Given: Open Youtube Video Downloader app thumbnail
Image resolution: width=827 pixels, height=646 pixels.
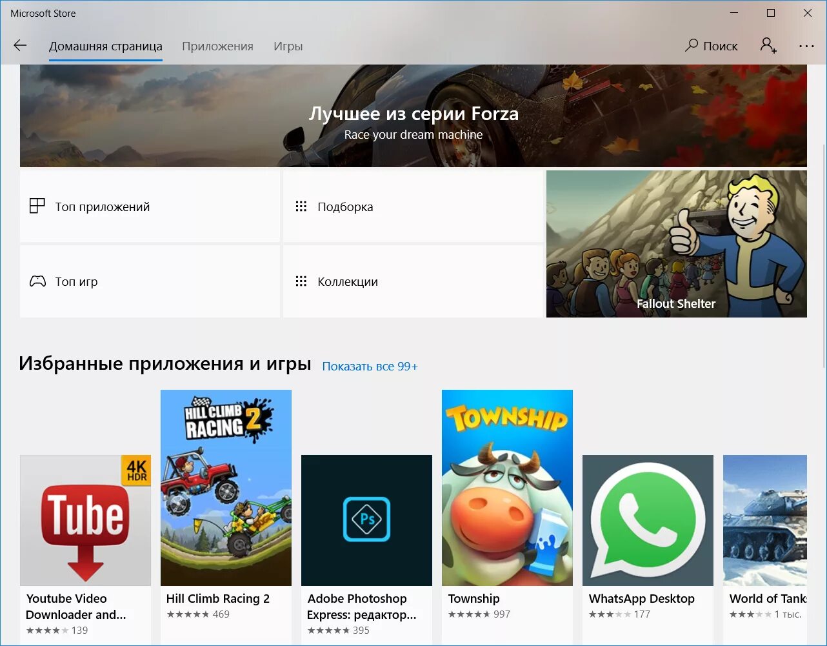Looking at the screenshot, I should pyautogui.click(x=86, y=520).
